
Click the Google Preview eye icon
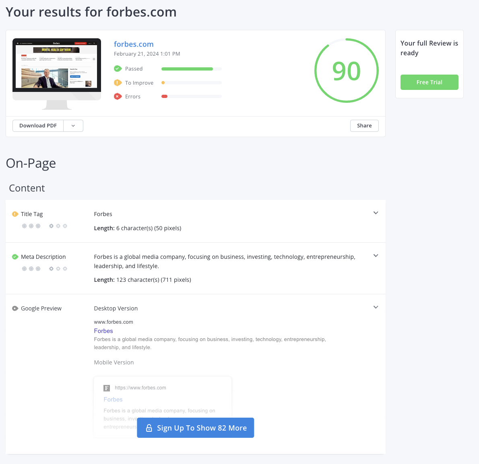(15, 308)
